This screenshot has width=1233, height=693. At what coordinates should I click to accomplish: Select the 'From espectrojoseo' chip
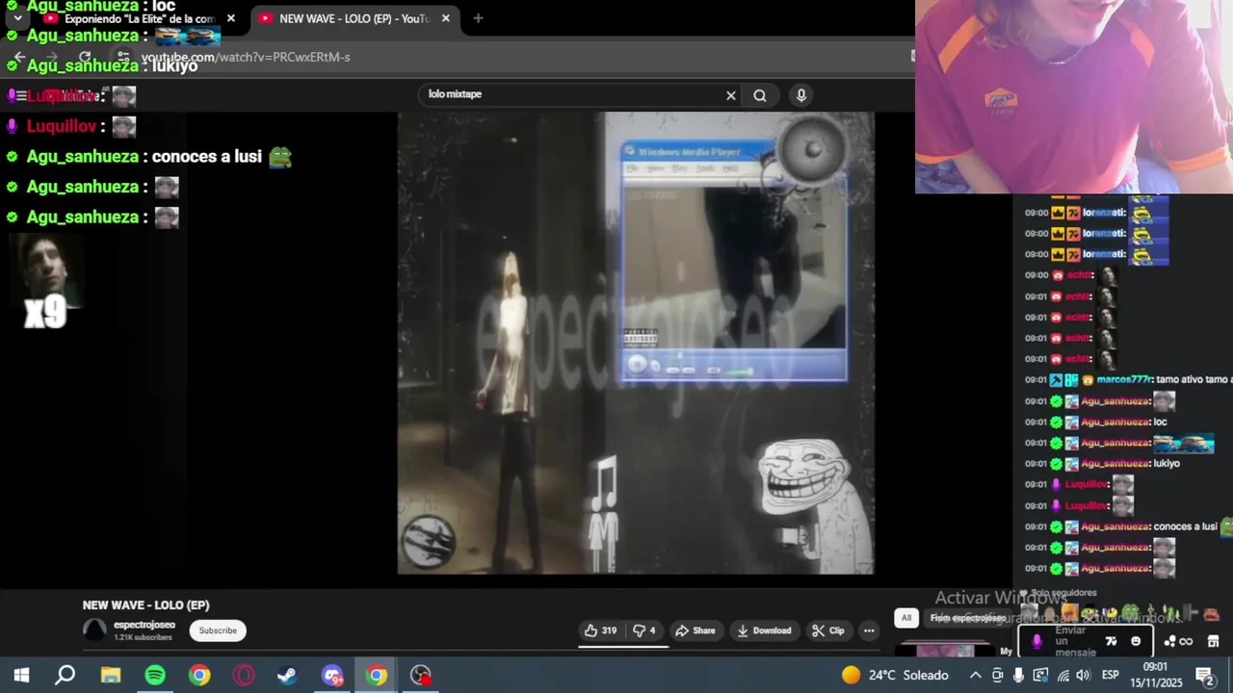(968, 618)
